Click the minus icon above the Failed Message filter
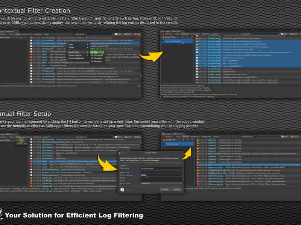Viewport: 301px width, 225px height. [x=192, y=140]
